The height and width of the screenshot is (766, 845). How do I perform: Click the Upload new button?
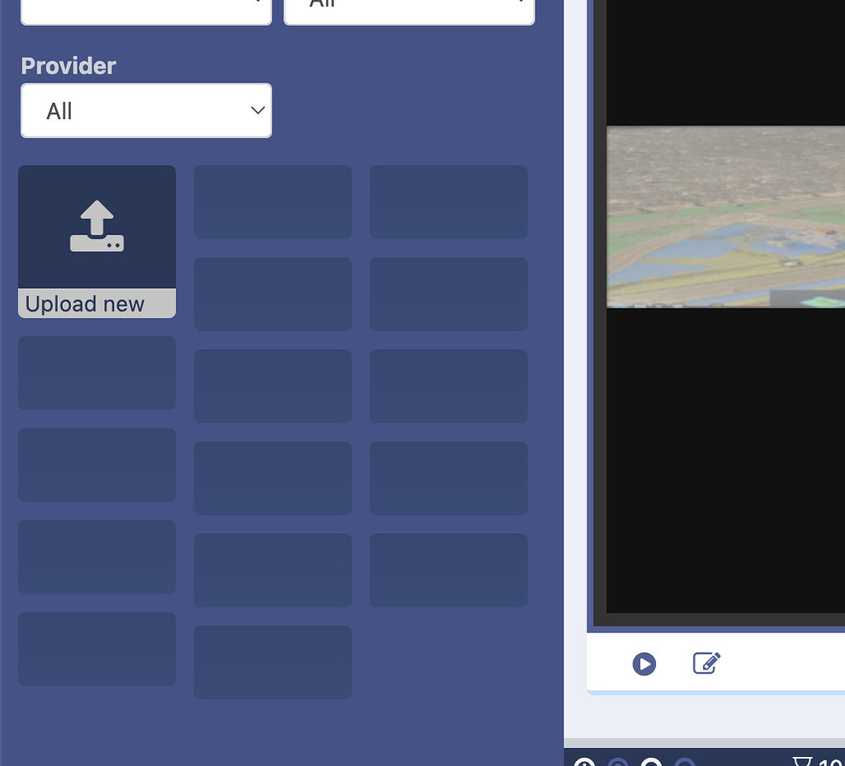tap(96, 304)
